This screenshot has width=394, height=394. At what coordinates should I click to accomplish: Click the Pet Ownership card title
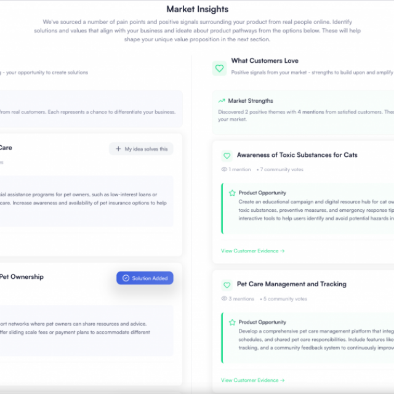point(22,276)
